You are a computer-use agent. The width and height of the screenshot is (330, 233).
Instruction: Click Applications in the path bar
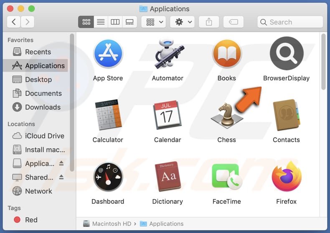pyautogui.click(x=162, y=224)
